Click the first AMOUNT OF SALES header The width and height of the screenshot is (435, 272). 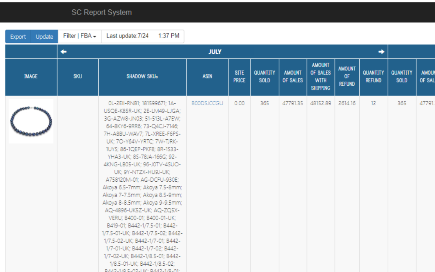pos(293,77)
